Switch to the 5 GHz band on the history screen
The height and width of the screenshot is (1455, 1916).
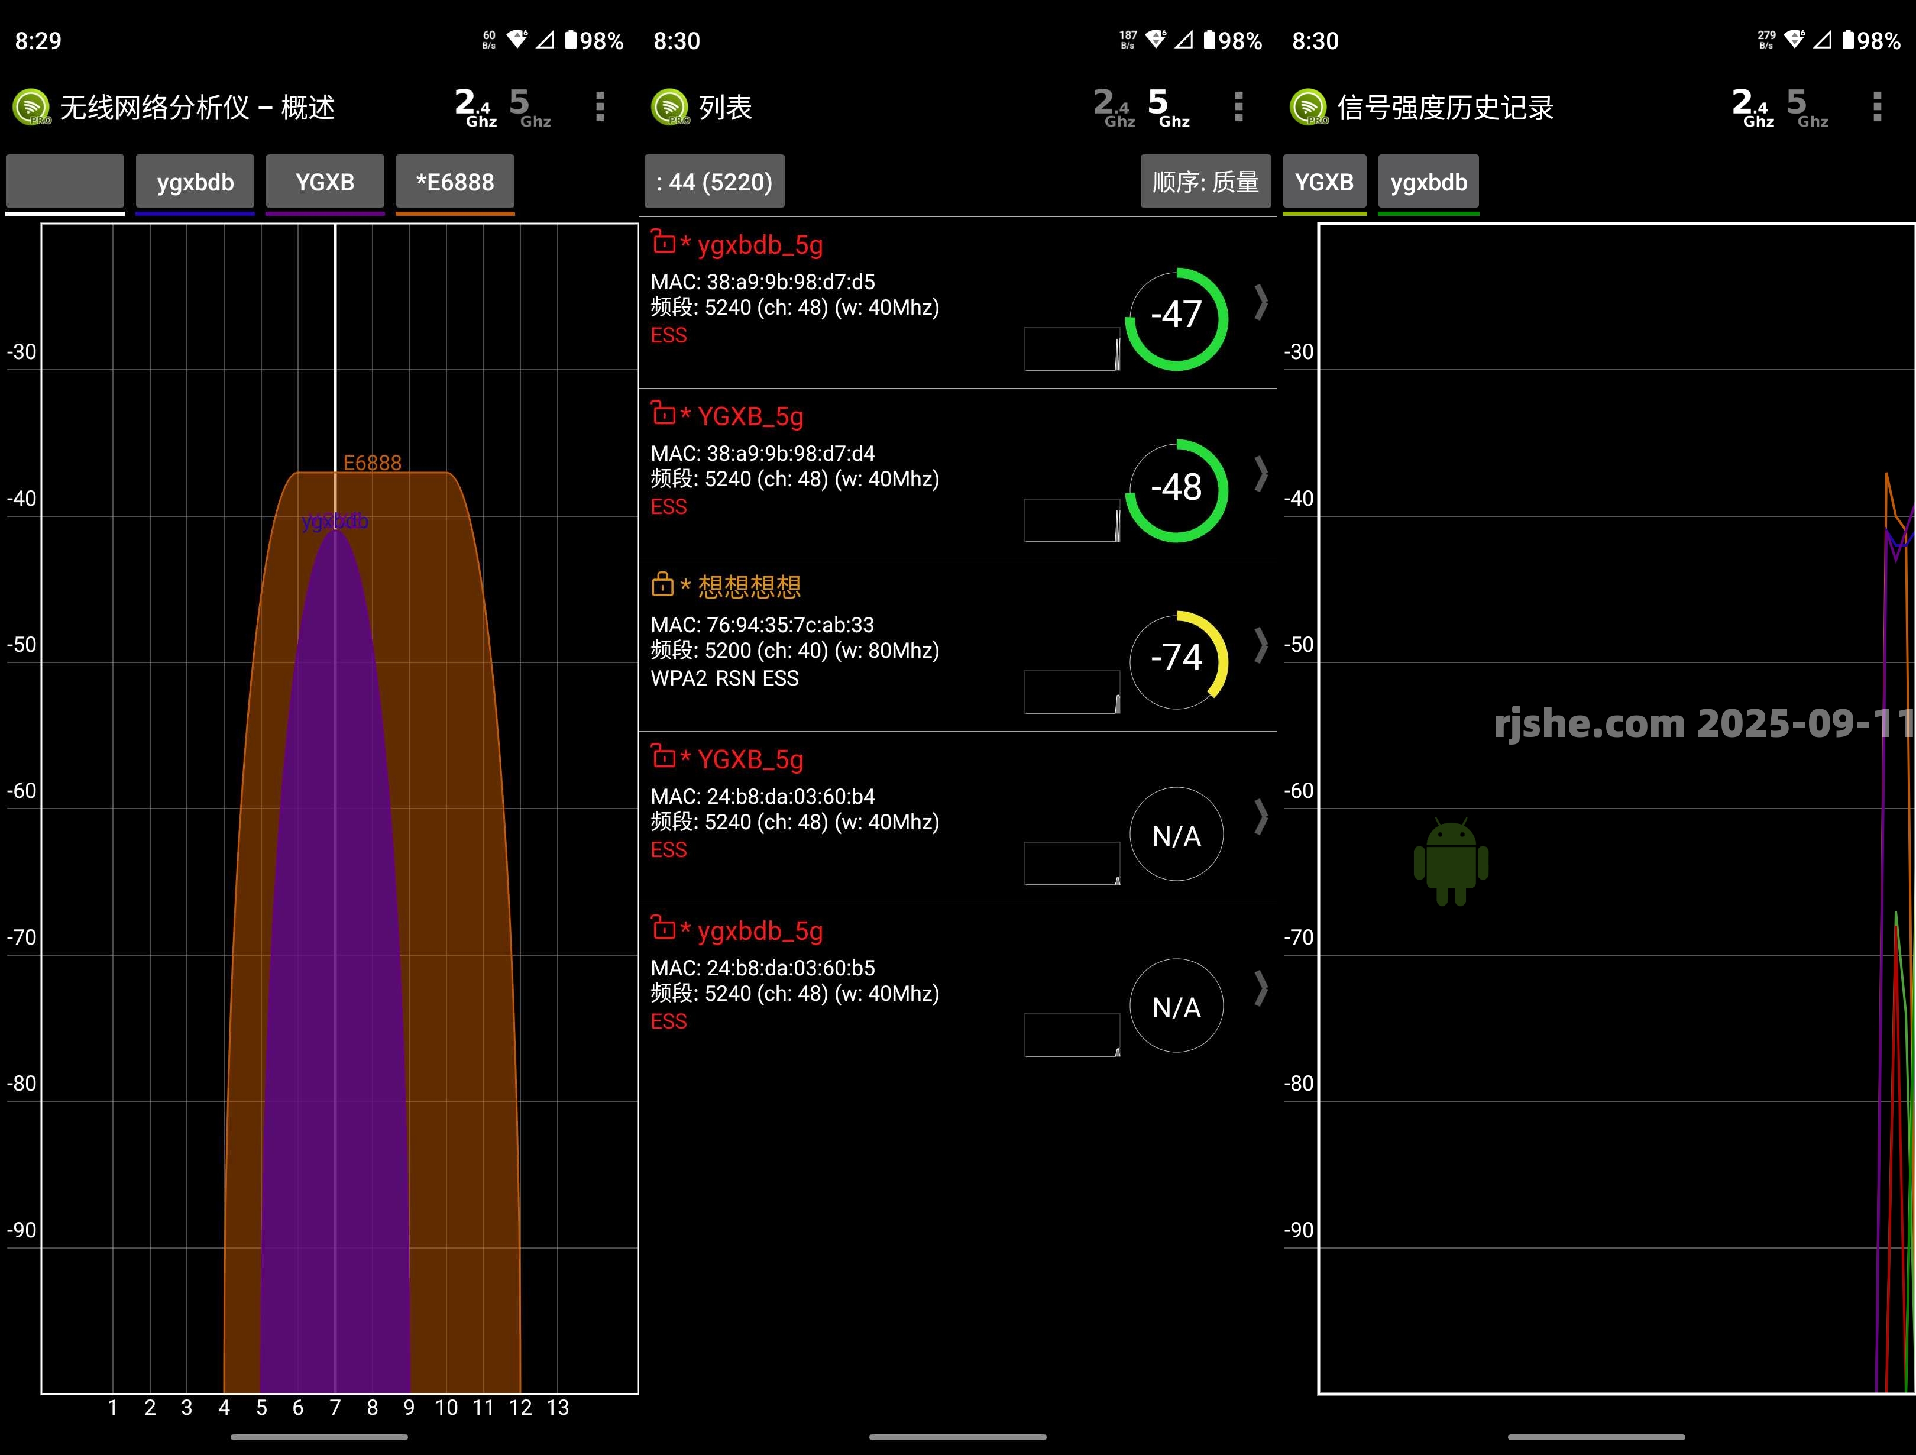point(1807,108)
